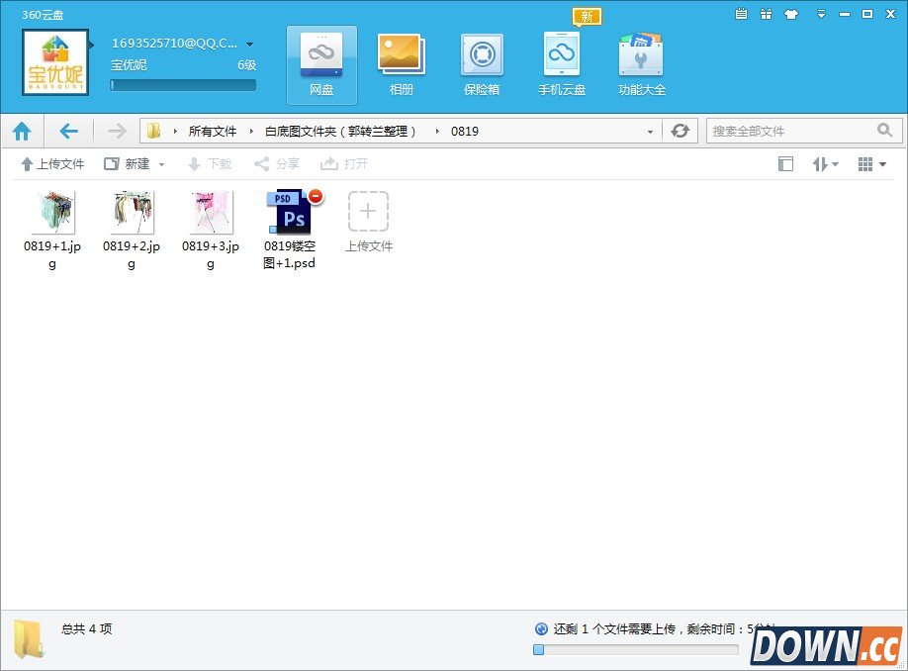The height and width of the screenshot is (671, 908).
Task: Open the view mode grid dropdown
Action: click(x=869, y=163)
